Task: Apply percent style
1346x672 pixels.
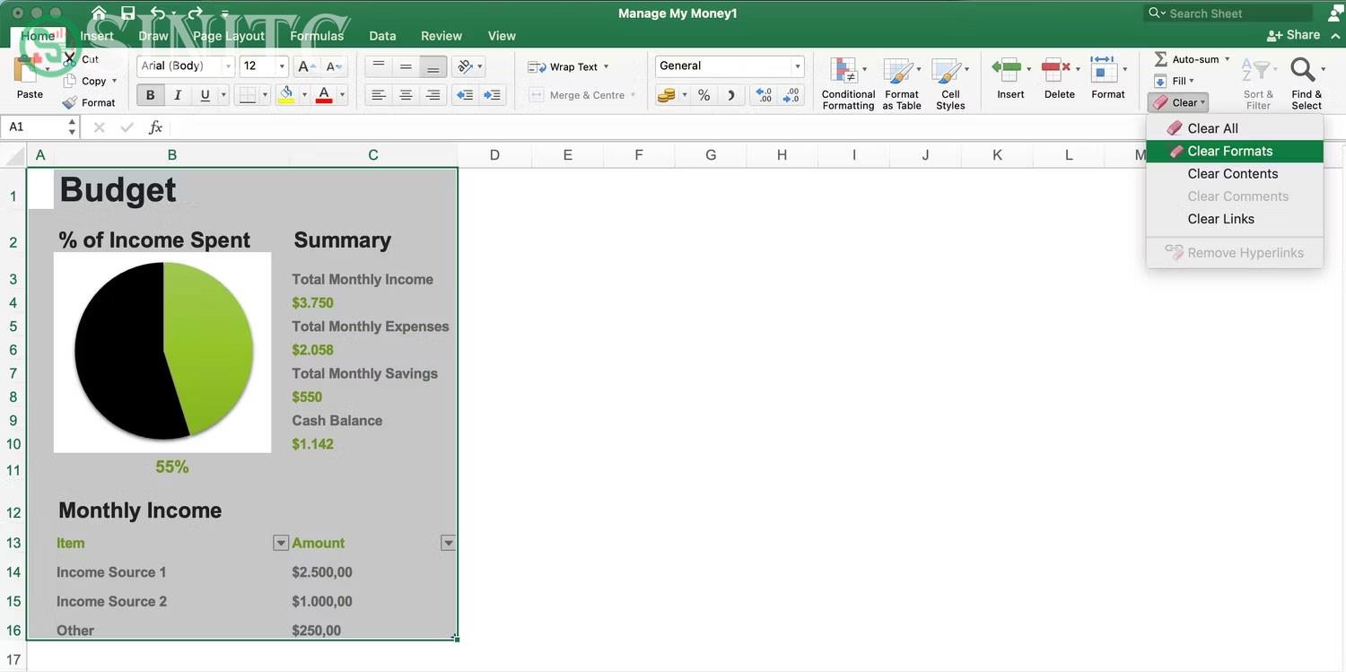Action: (704, 95)
